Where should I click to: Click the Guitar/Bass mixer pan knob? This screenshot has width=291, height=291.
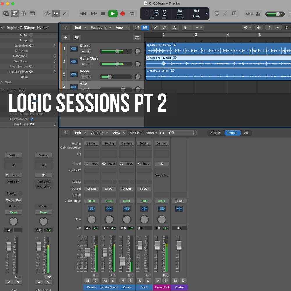tap(109, 219)
